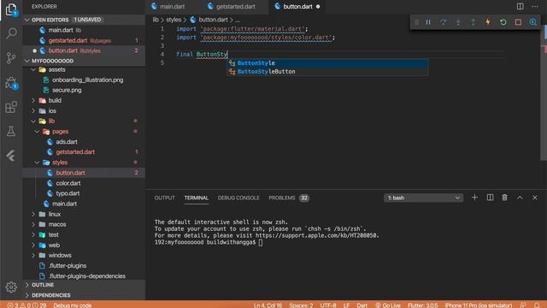
Task: Open the Search view in activity bar
Action: pos(11,33)
